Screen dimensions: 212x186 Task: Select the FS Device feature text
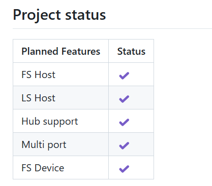coord(43,168)
